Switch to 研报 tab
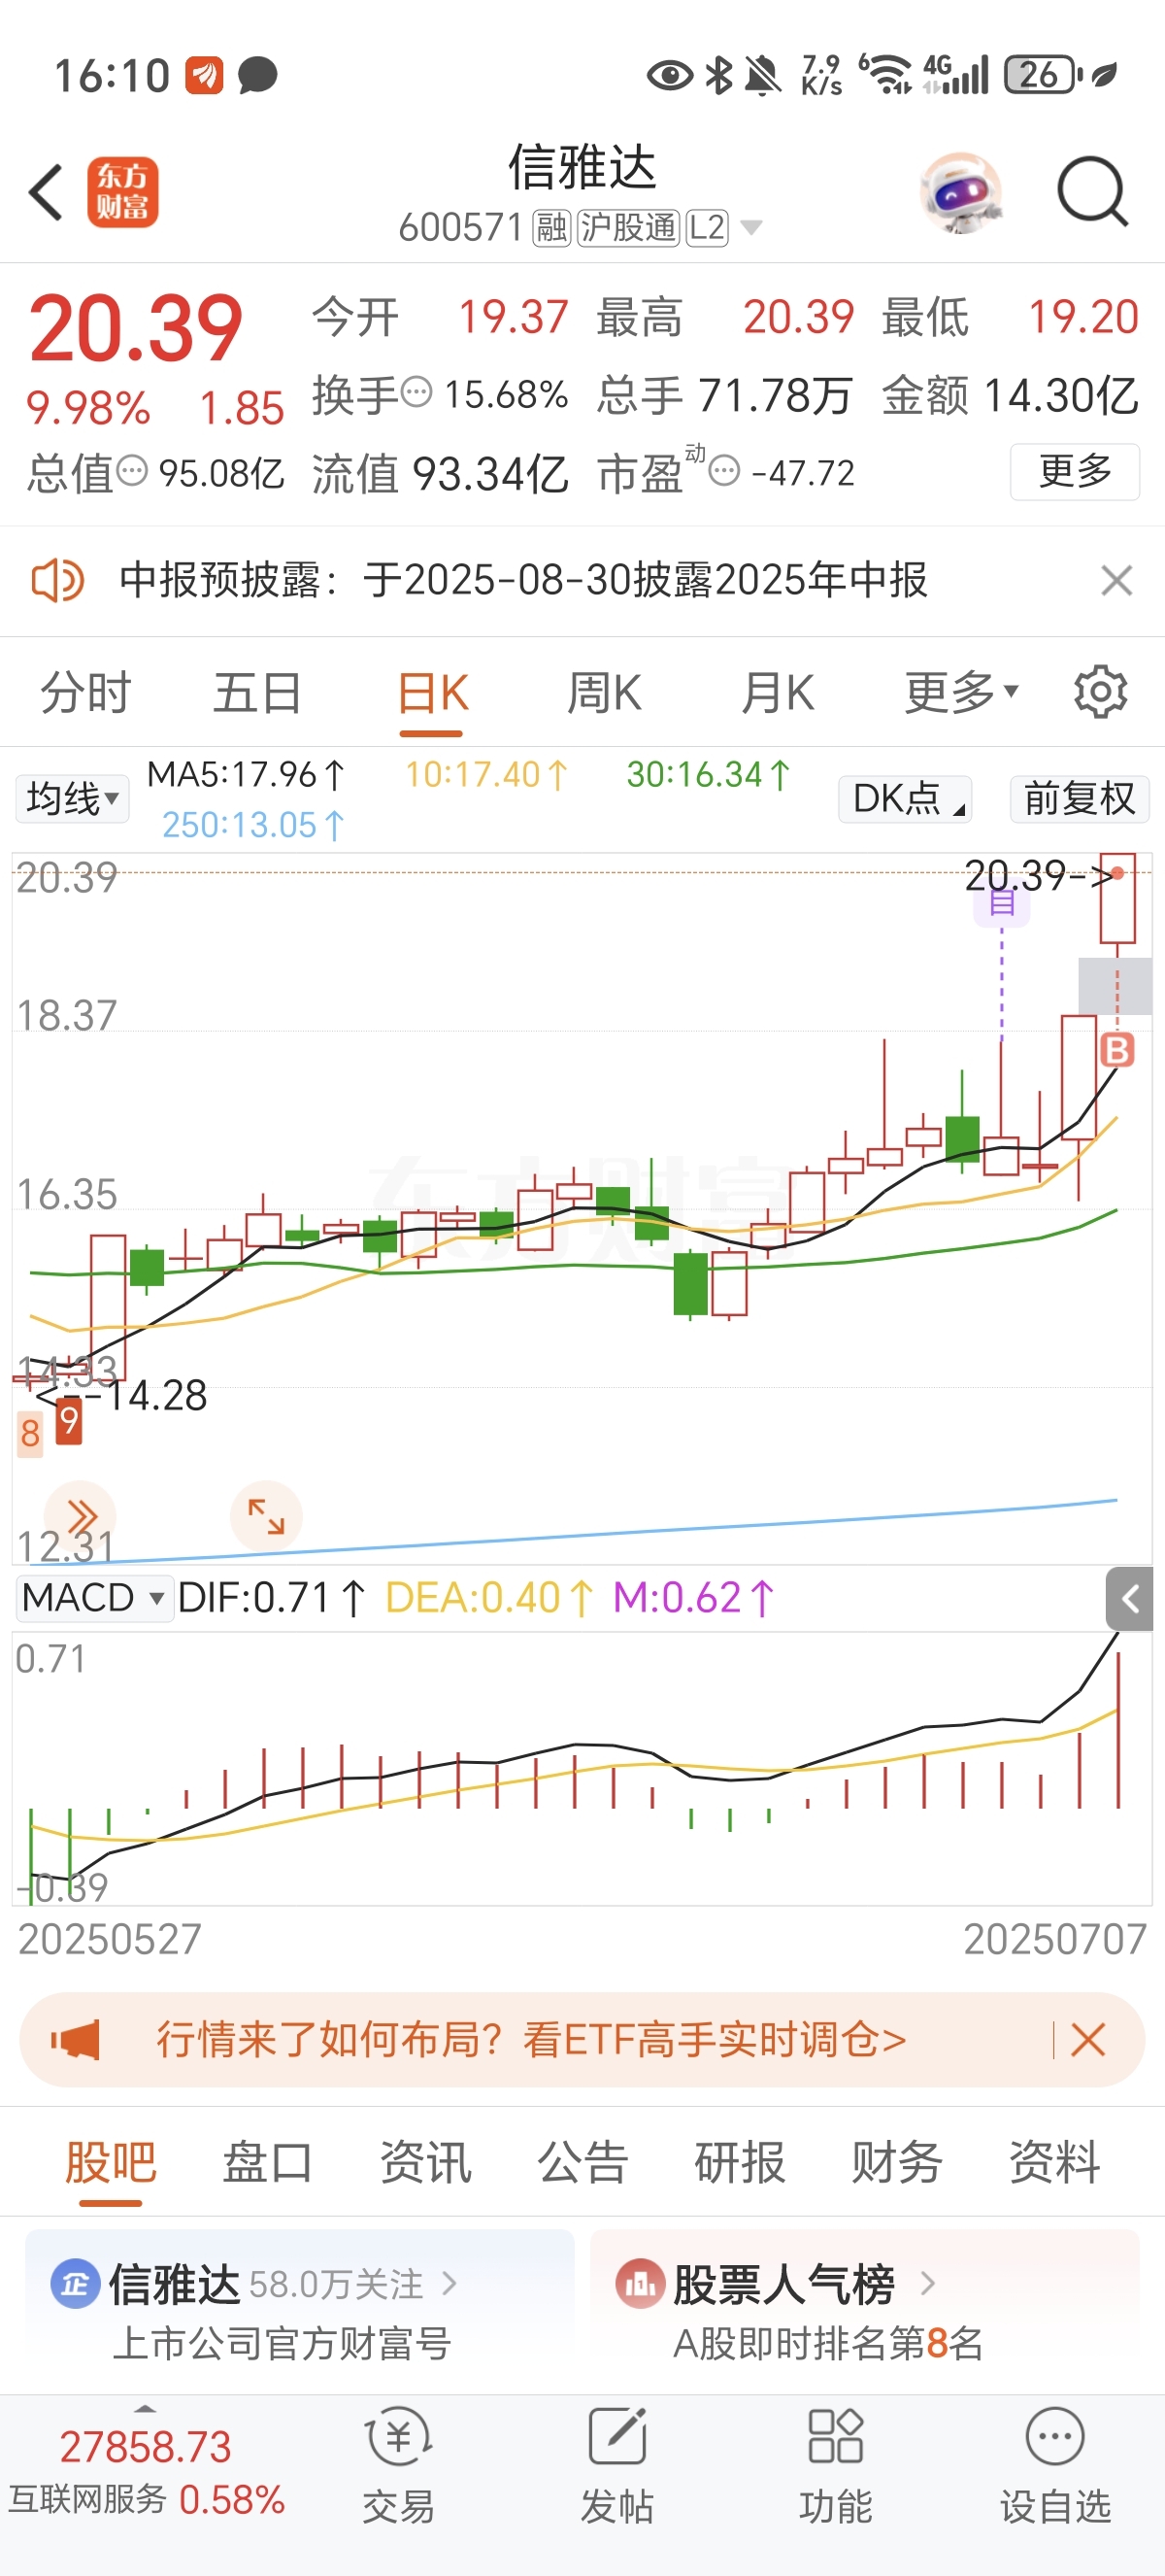Image resolution: width=1165 pixels, height=2576 pixels. tap(740, 2162)
